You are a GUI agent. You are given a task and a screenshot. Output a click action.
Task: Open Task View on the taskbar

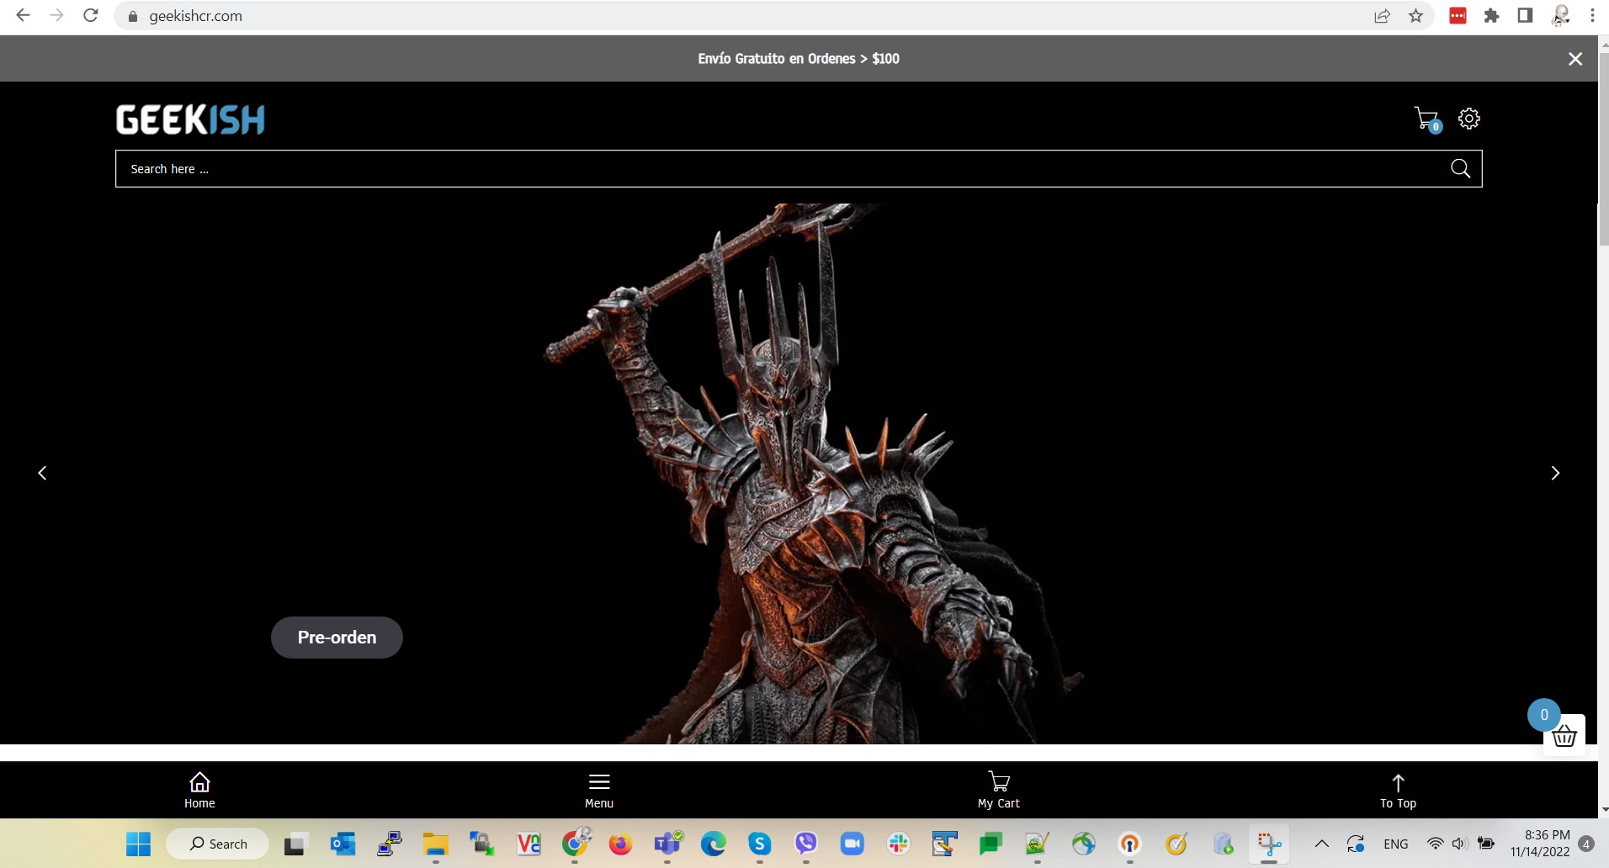[295, 844]
